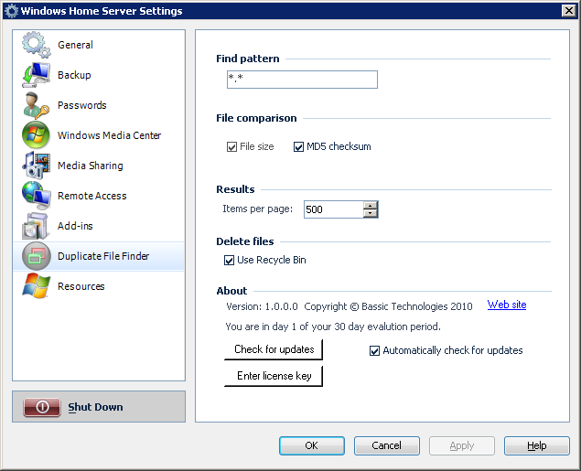Go to Media Sharing settings
The image size is (581, 471).
coord(91,166)
